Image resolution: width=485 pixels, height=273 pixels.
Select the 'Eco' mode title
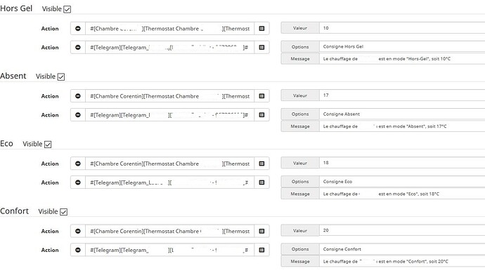coord(6,144)
